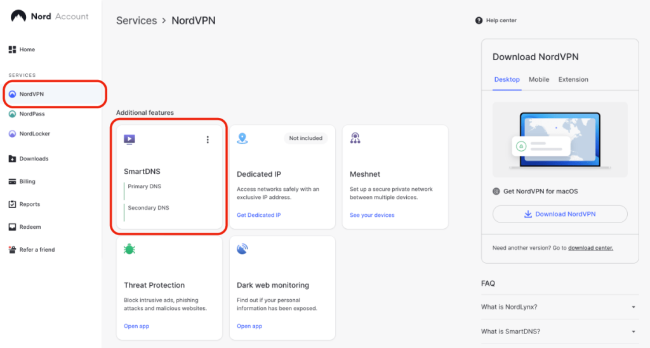Click the Downloads folder icon
Screen dimensions: 650x348
[x=13, y=159]
